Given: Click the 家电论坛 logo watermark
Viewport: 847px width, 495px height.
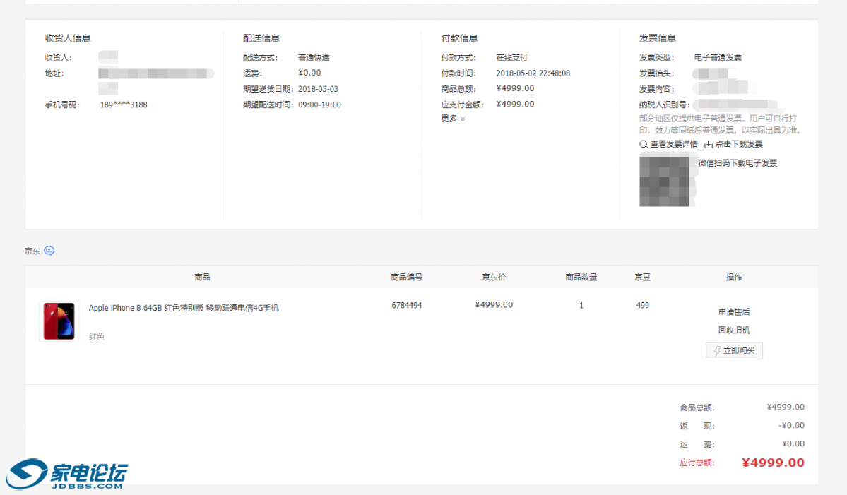Looking at the screenshot, I should [67, 475].
